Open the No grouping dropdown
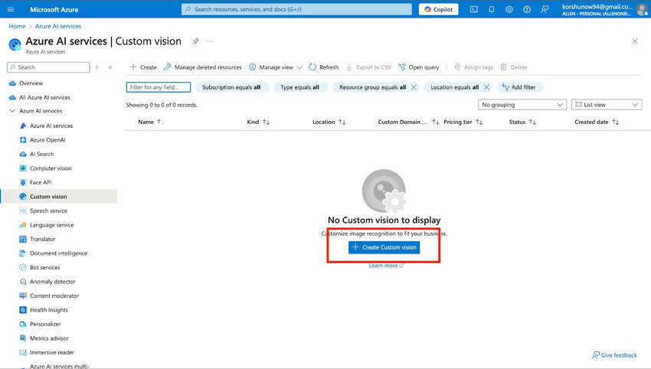This screenshot has width=651, height=369. 522,105
